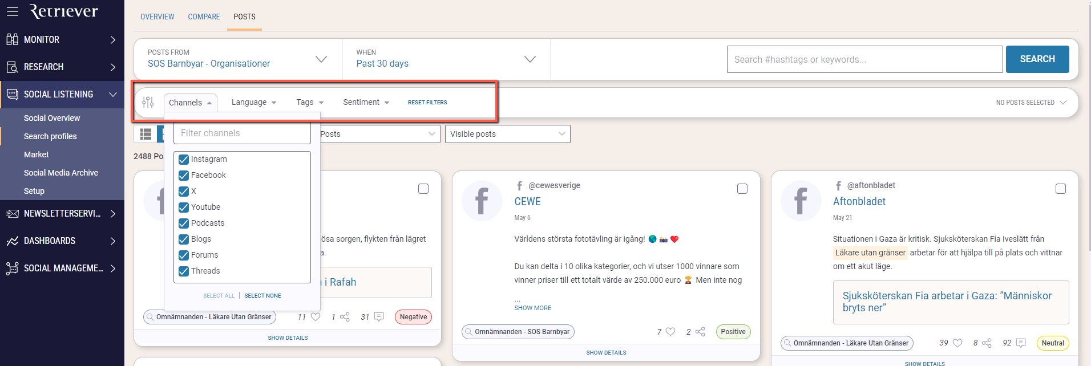The width and height of the screenshot is (1091, 366).
Task: Click the CEWE Facebook avatar
Action: pos(482,201)
